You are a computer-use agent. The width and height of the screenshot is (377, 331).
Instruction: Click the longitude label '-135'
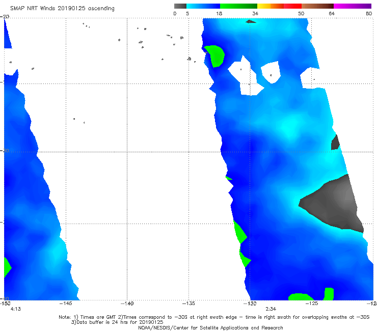point(188,304)
